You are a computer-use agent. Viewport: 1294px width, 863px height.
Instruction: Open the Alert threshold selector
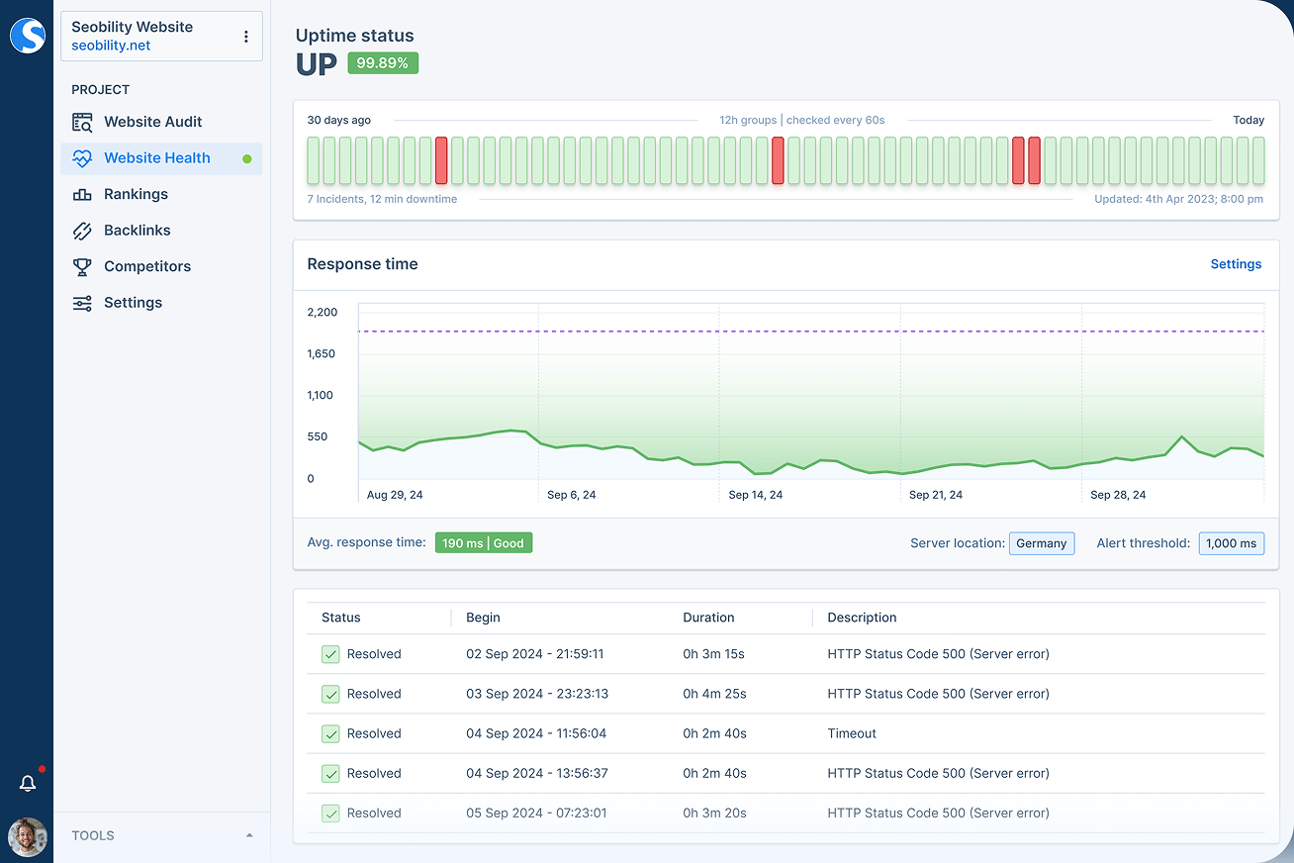pyautogui.click(x=1231, y=542)
